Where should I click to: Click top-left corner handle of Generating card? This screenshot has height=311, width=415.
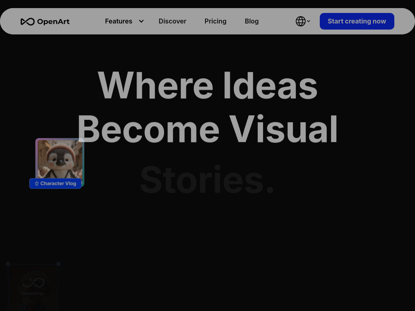point(8,264)
